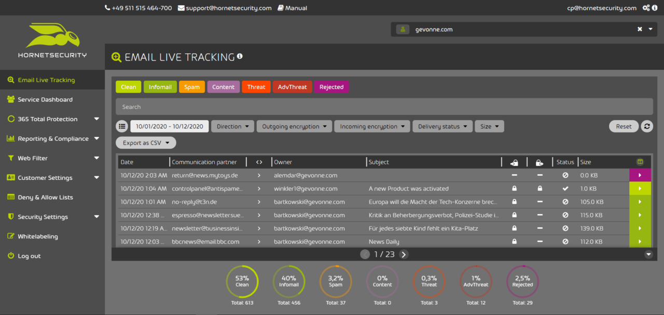Viewport: 664px width, 315px height.
Task: Open the settings gears icon in top bar
Action: coord(646,8)
